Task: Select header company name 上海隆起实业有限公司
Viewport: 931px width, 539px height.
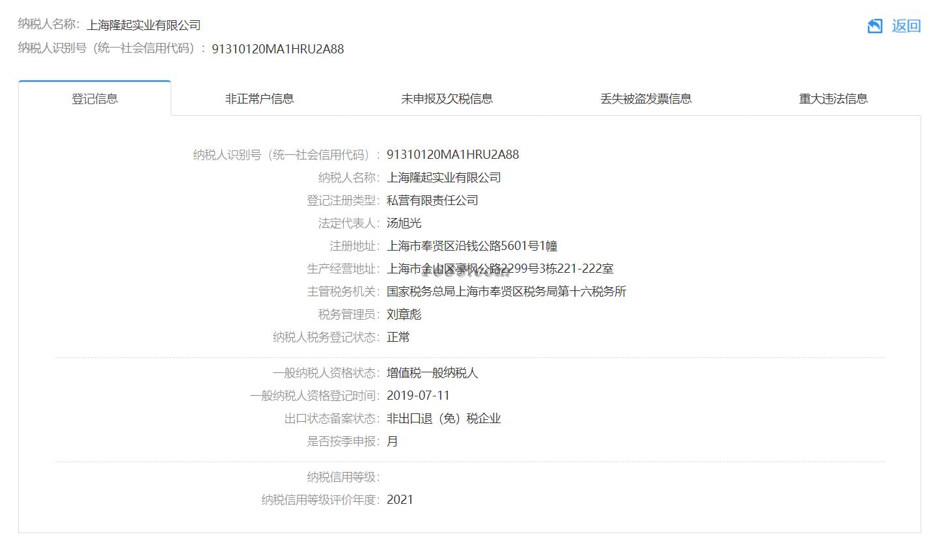Action: [x=144, y=25]
